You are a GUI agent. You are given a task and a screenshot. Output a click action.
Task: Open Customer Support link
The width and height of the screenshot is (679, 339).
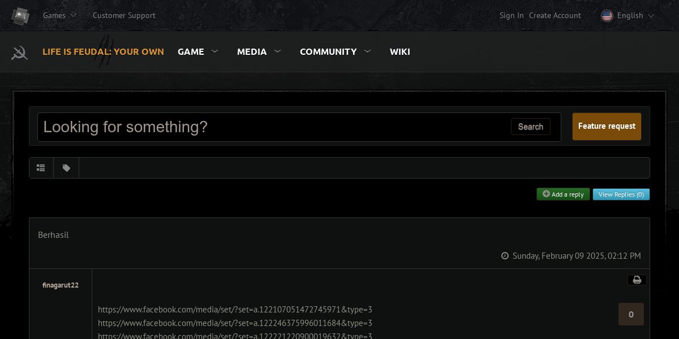click(124, 15)
